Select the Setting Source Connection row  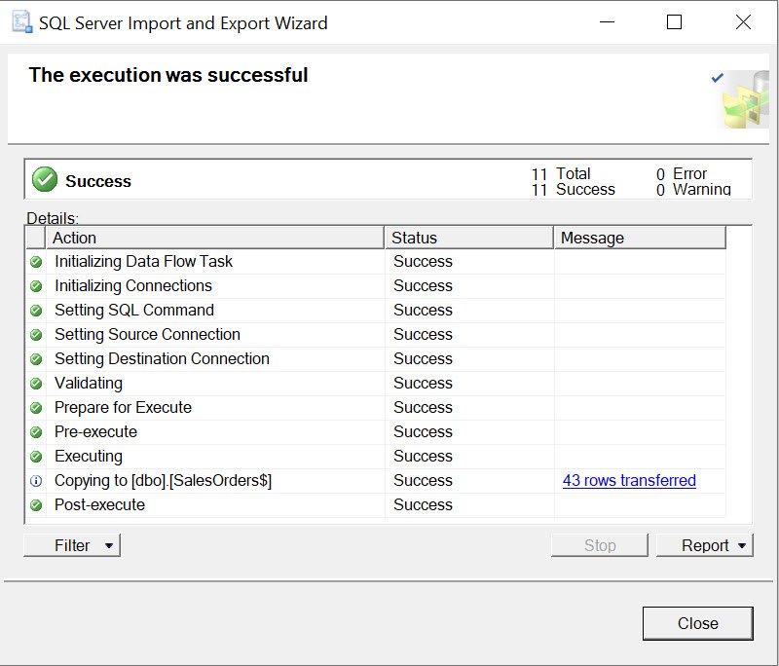click(376, 334)
